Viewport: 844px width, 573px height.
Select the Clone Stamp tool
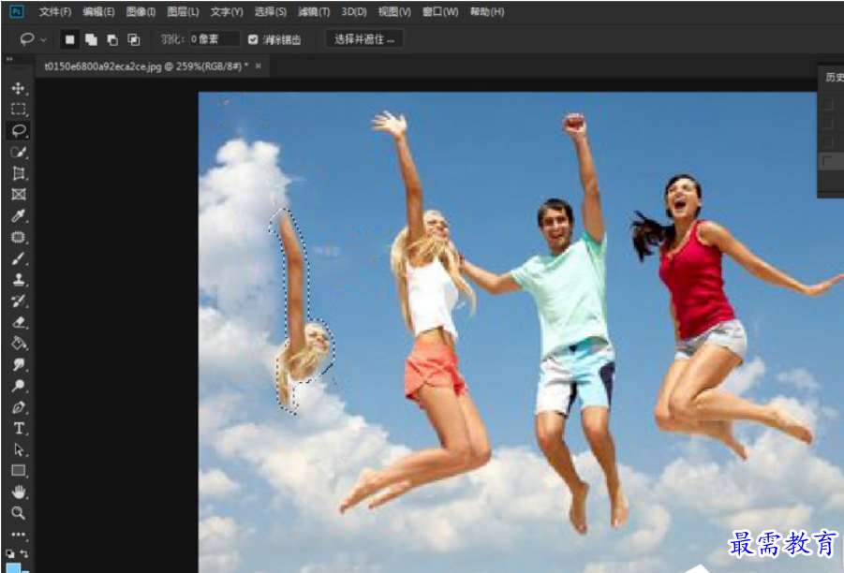point(19,280)
